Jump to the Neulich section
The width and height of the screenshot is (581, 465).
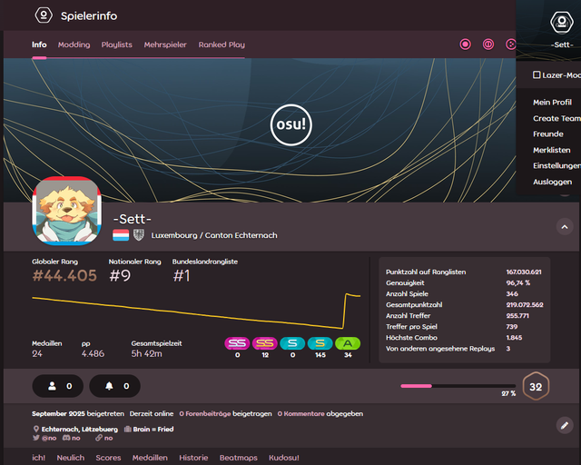point(71,458)
